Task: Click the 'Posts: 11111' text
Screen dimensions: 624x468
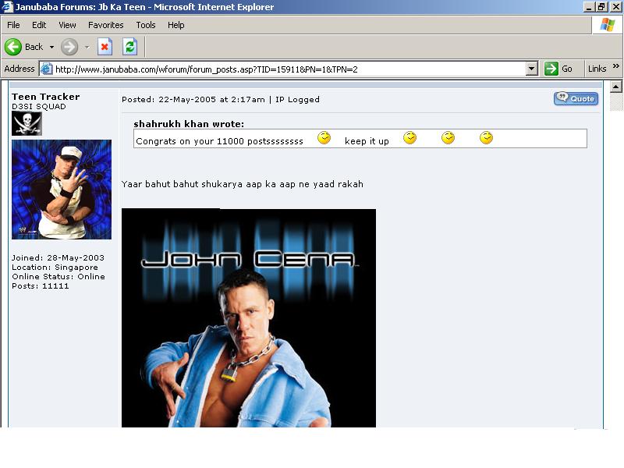Action: tap(41, 286)
